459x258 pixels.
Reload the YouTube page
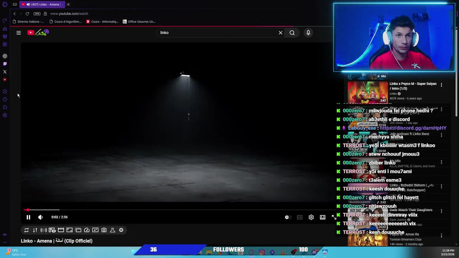[27, 14]
